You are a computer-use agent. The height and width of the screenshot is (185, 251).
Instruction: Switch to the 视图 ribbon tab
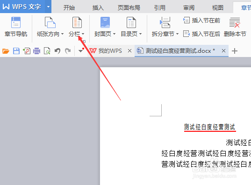[218, 7]
